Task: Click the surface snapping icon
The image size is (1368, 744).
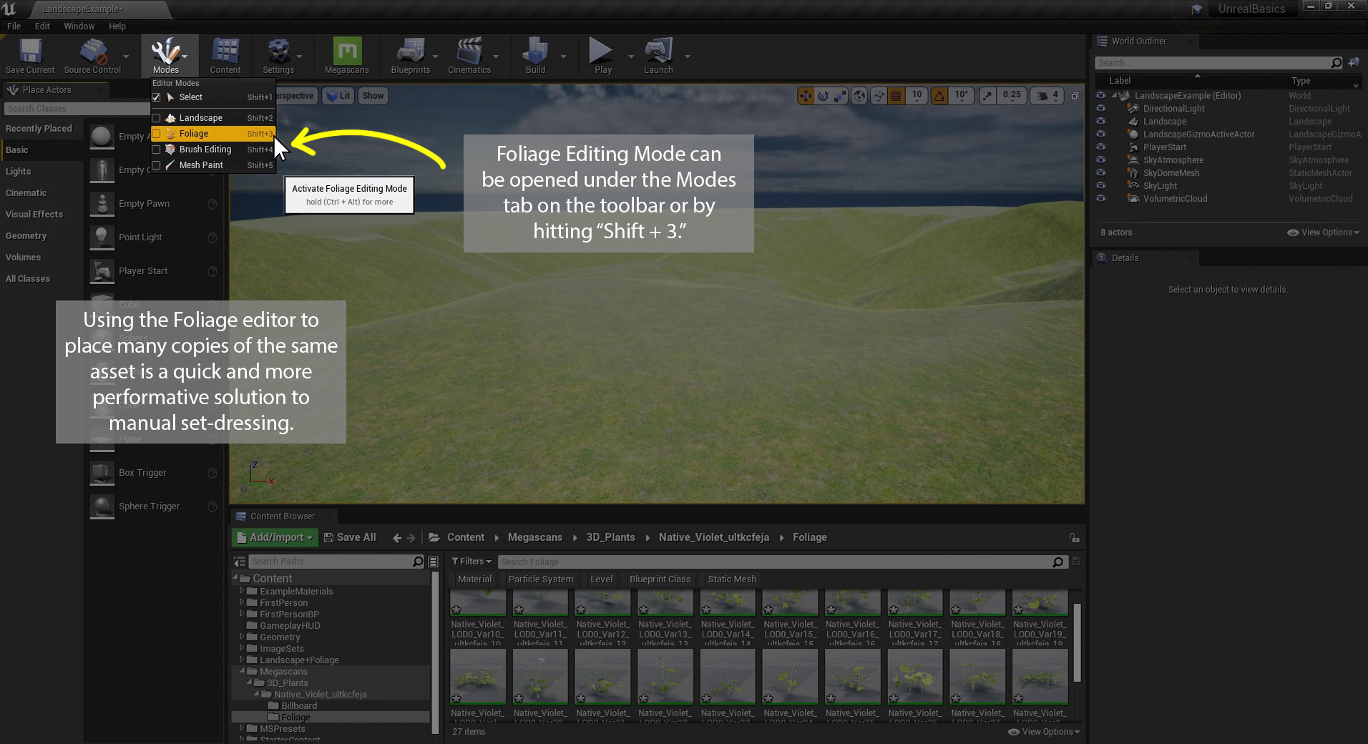Action: point(879,96)
